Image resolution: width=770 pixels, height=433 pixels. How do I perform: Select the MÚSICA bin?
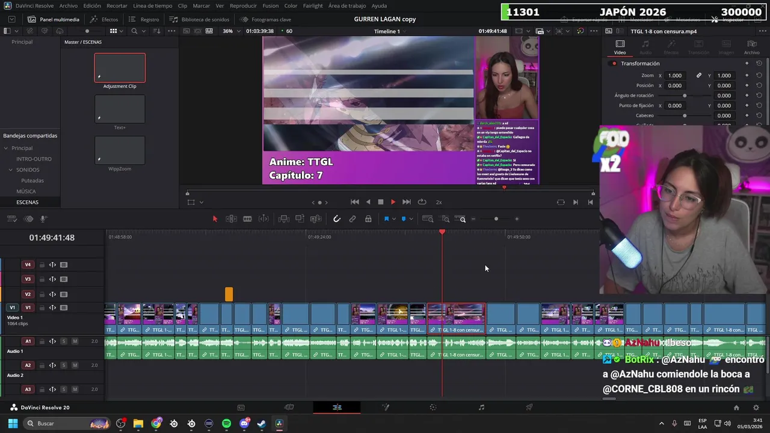coord(26,191)
